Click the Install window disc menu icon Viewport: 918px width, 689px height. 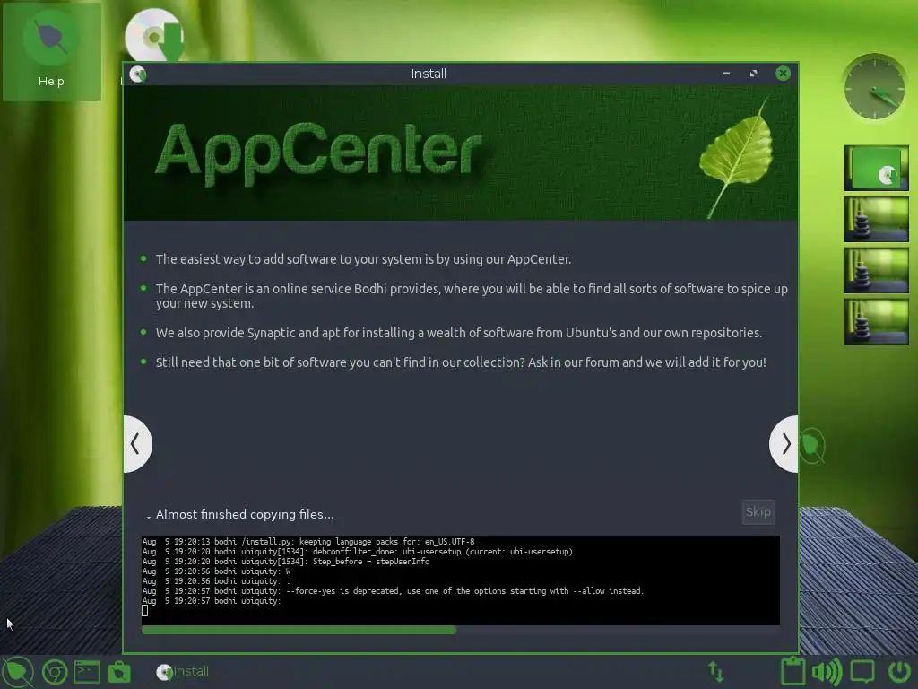[137, 74]
